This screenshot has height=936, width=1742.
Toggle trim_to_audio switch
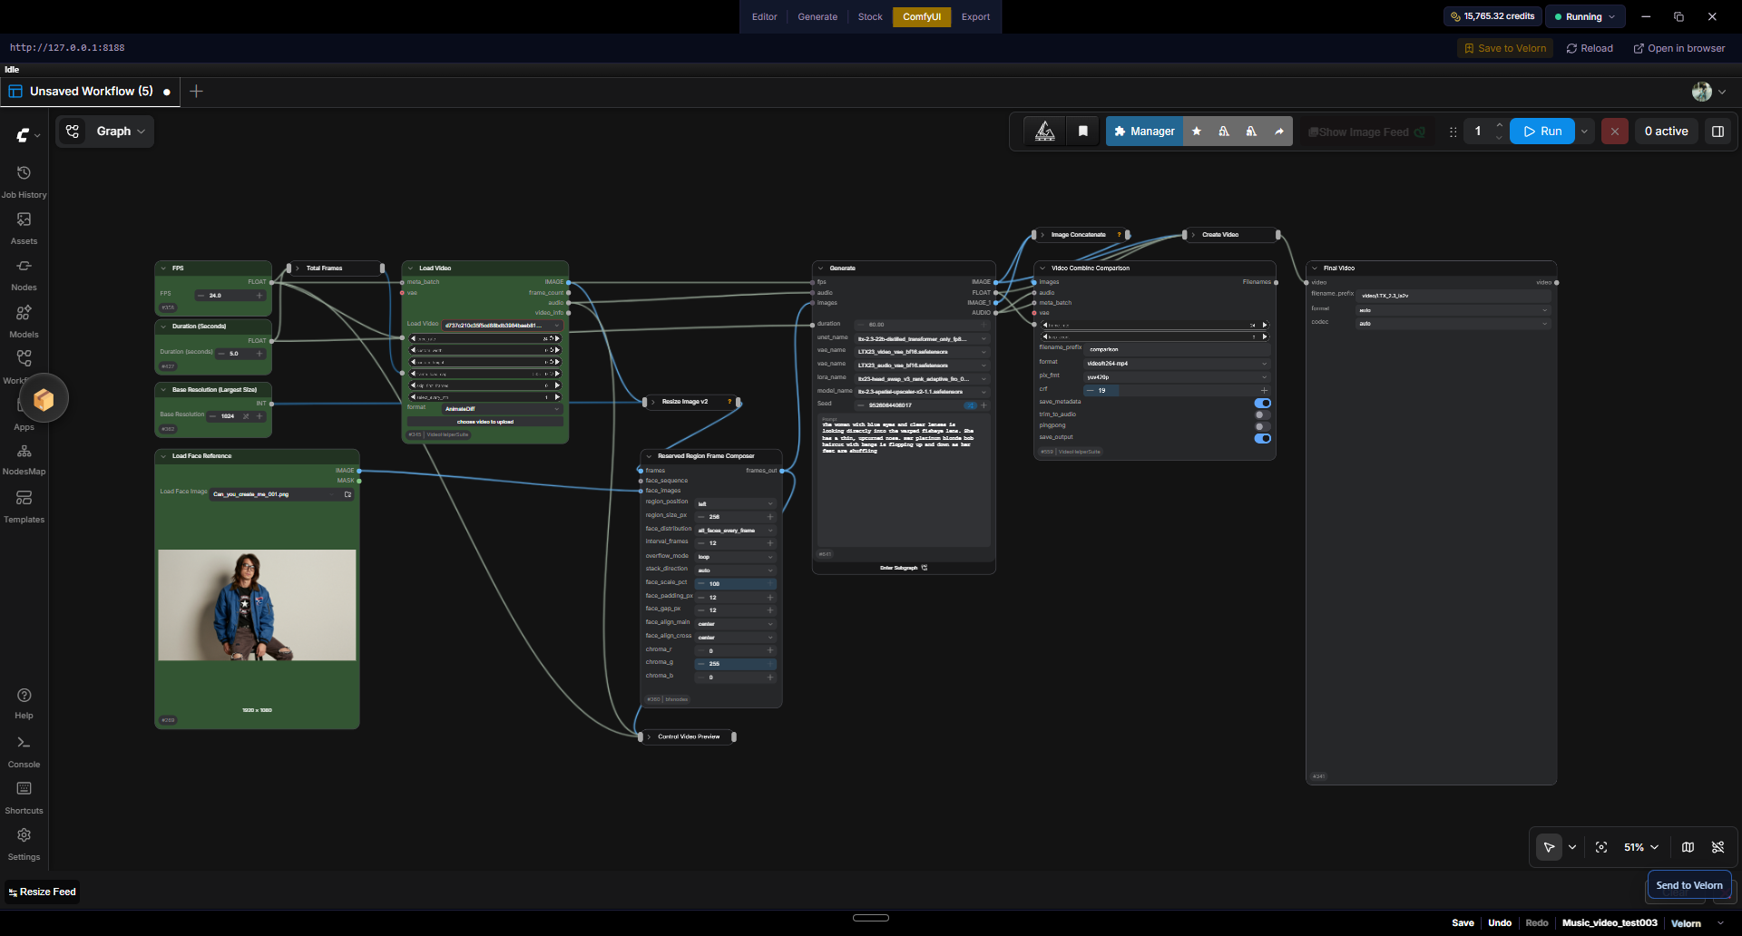click(x=1262, y=414)
